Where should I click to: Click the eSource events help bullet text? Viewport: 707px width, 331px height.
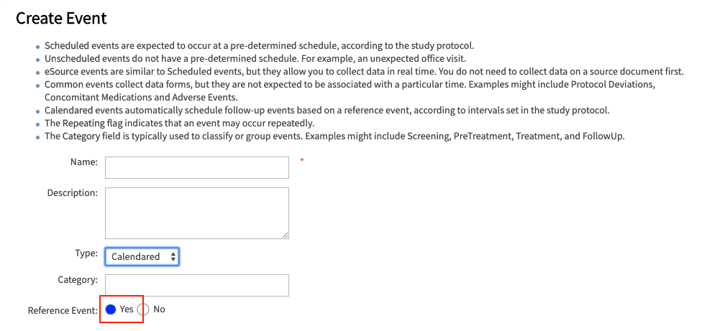(x=363, y=71)
